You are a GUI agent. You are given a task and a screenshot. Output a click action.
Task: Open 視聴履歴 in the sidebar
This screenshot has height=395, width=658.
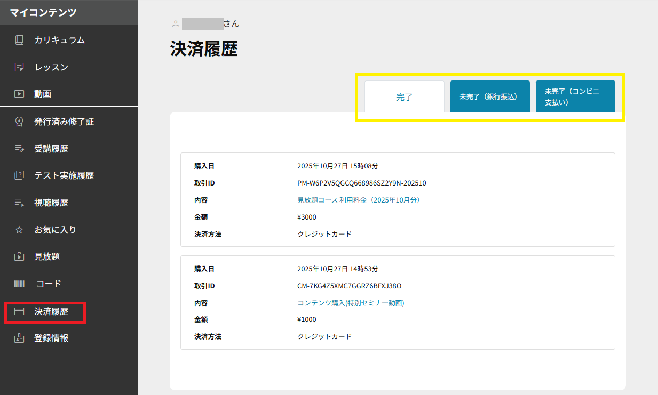tap(51, 203)
